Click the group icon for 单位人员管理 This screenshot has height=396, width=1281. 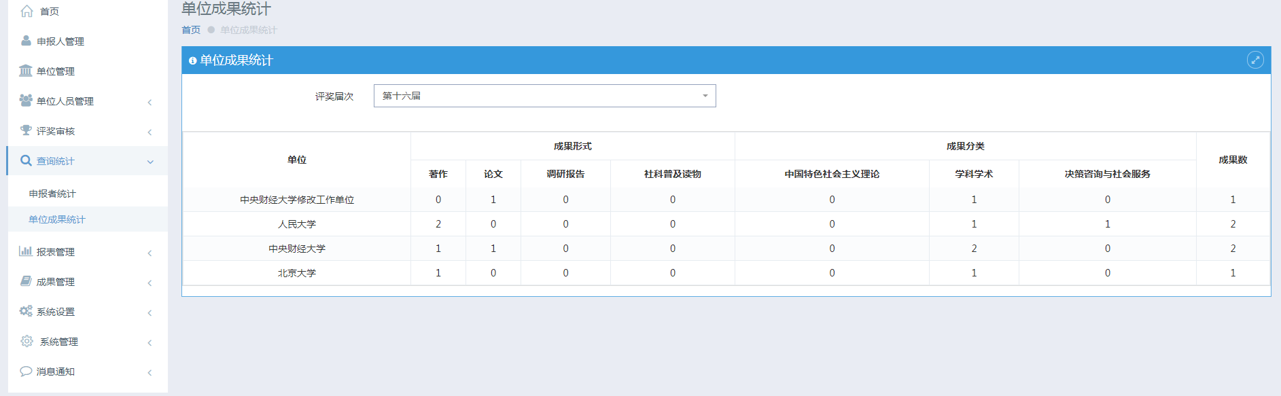[26, 101]
